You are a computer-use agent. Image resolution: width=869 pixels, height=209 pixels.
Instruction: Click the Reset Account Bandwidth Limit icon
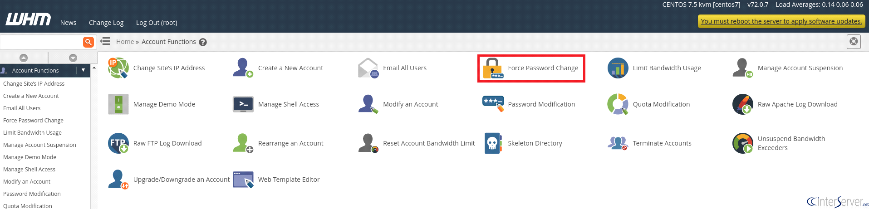tap(368, 143)
